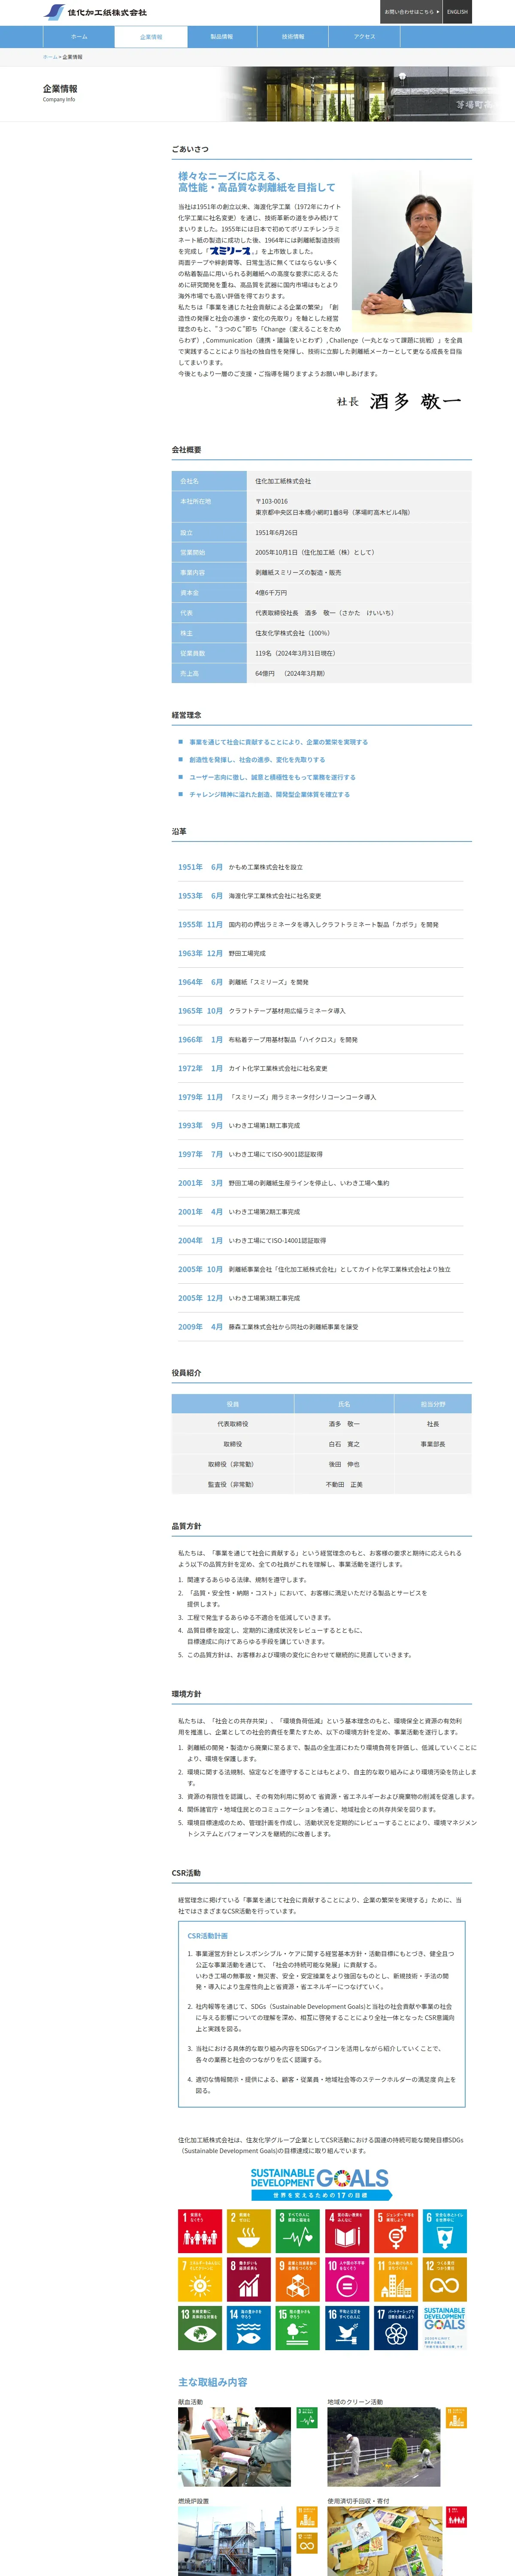Click the 不動田 正美 auditor name cell

pyautogui.click(x=344, y=1484)
